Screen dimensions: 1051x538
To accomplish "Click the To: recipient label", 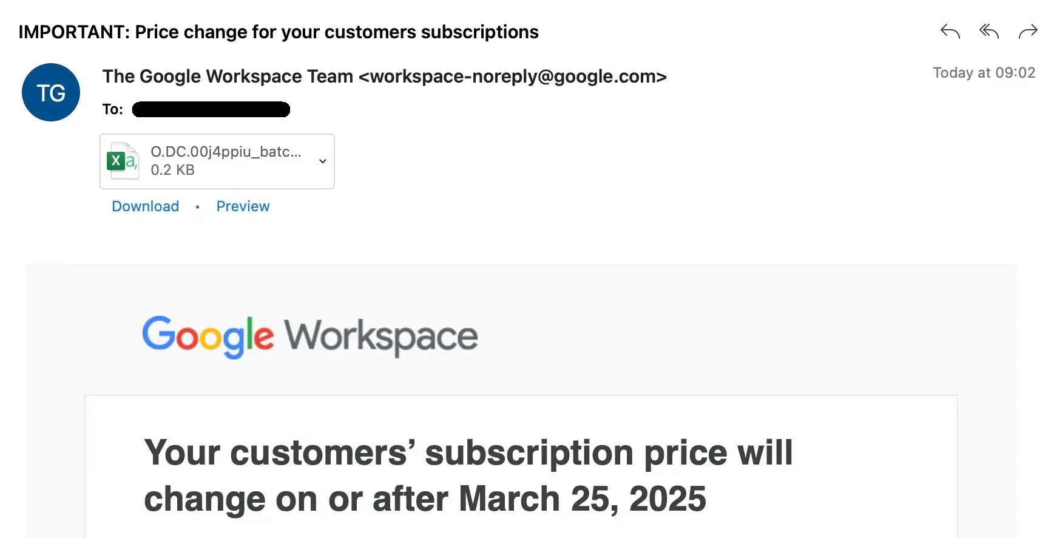I will coord(112,109).
